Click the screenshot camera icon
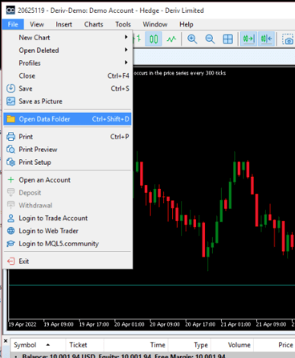Screen dimensions: 295x358 click(x=288, y=39)
